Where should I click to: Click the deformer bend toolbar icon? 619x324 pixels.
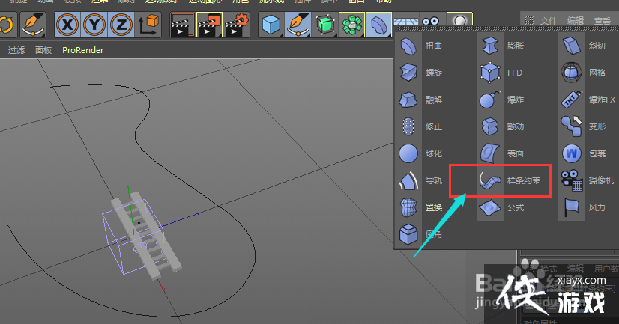[378, 25]
